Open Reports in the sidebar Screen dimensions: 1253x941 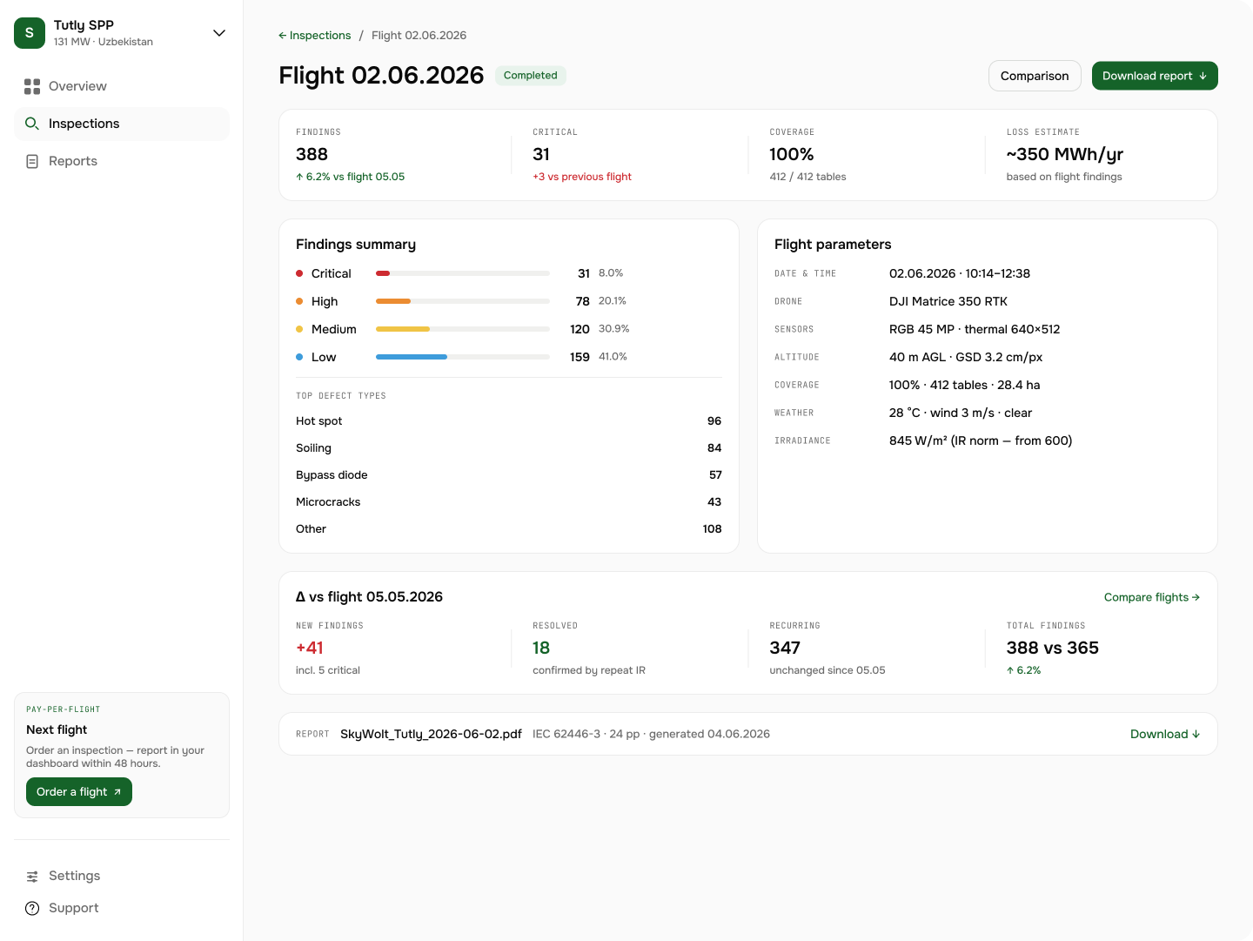click(122, 161)
